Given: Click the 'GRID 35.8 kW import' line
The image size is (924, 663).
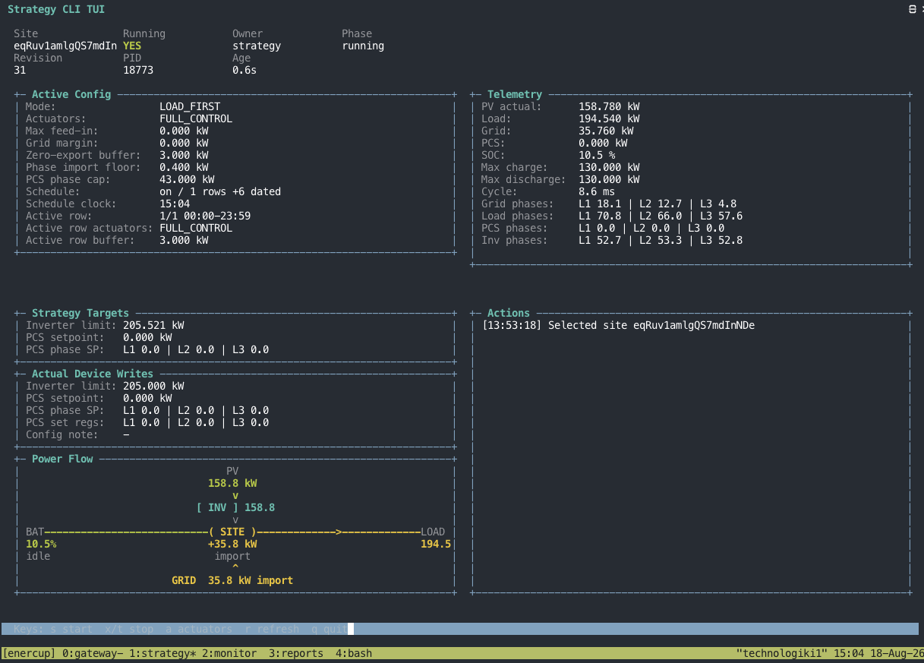Looking at the screenshot, I should click(x=232, y=580).
